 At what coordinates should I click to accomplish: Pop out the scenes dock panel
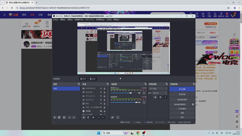click(x=79, y=84)
